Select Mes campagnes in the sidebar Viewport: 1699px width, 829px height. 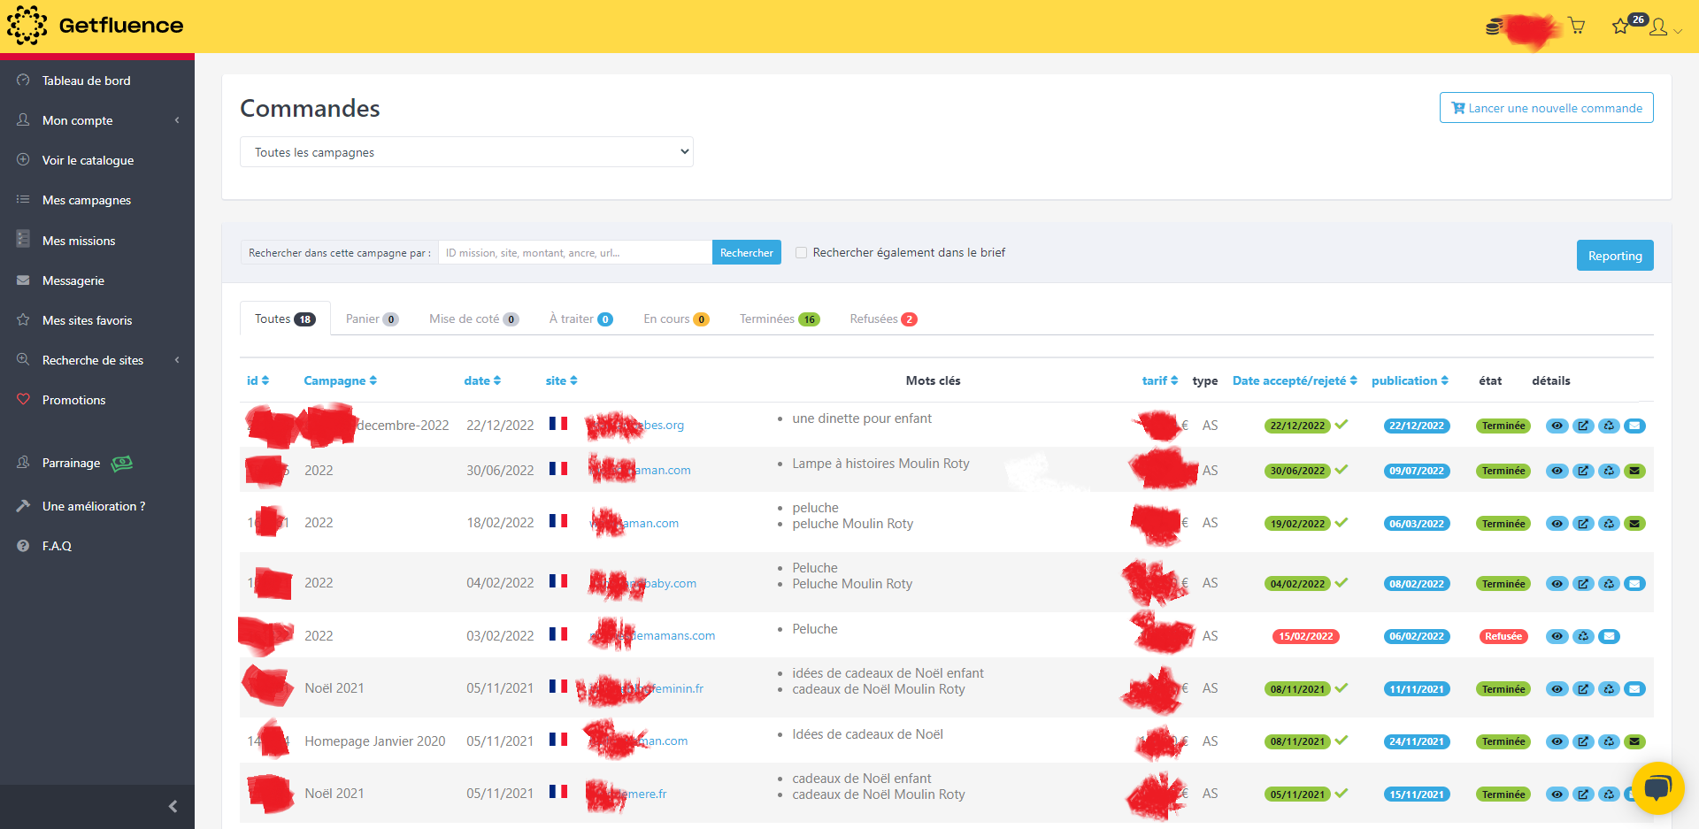coord(86,200)
